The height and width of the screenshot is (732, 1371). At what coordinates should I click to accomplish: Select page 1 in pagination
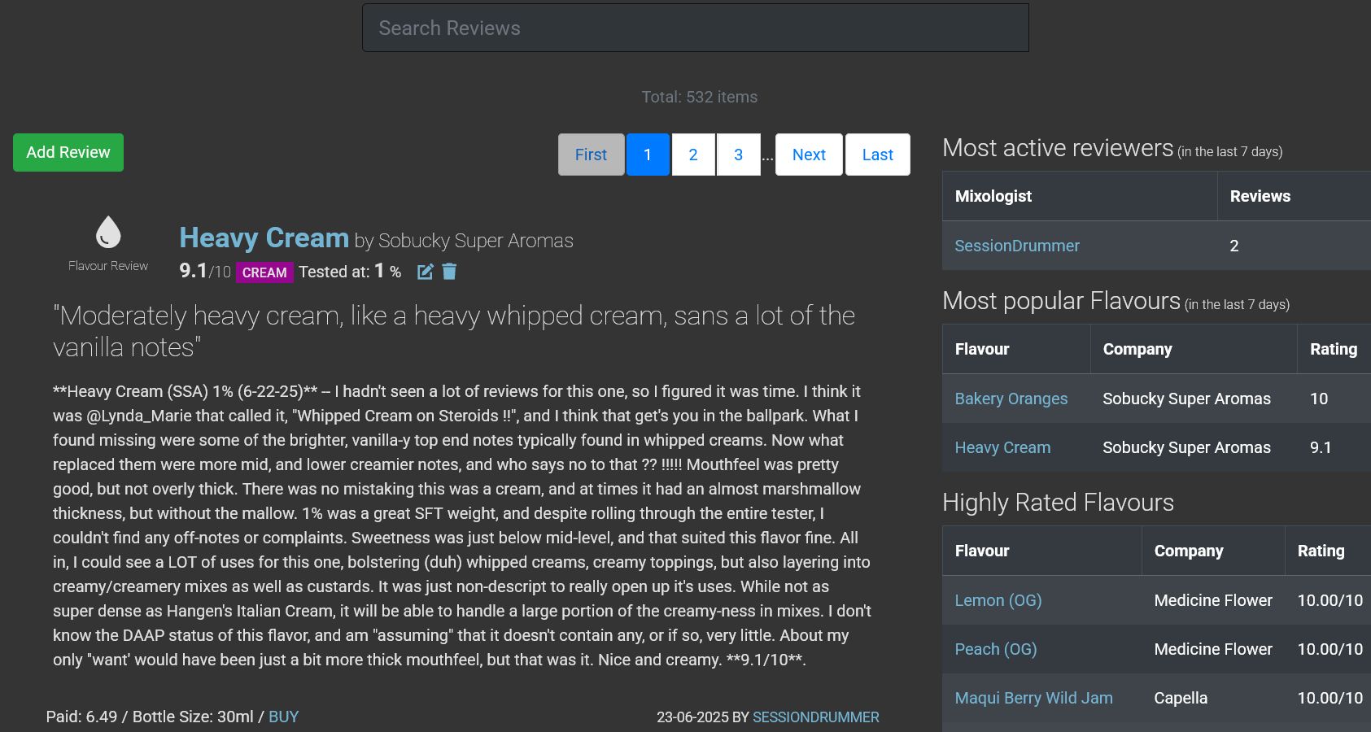648,155
